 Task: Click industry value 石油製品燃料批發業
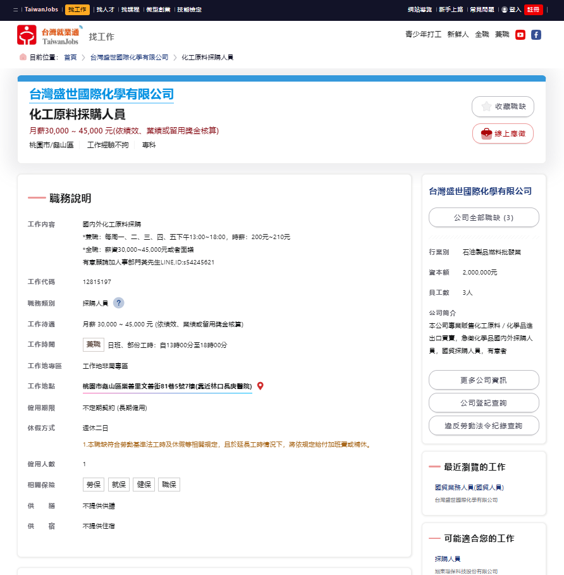pos(491,252)
